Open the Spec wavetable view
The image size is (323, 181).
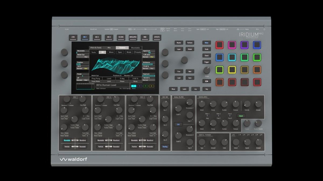[x=120, y=52]
